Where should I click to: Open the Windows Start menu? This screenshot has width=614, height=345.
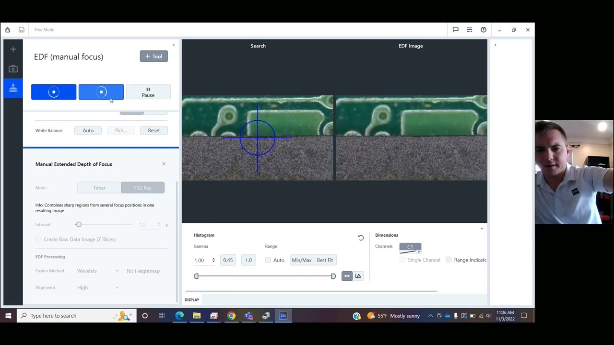pyautogui.click(x=8, y=316)
